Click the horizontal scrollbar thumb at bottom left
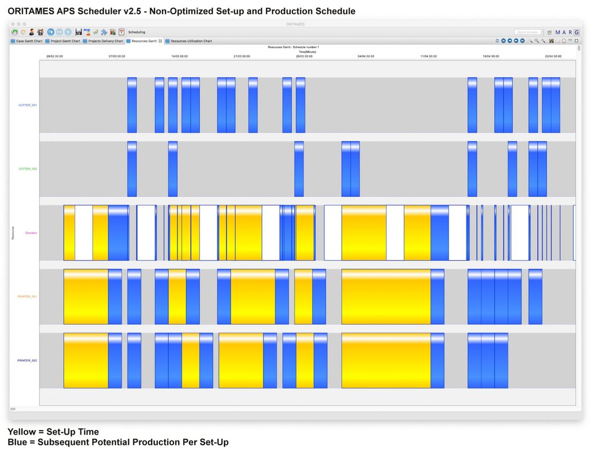Screen dimensions: 592x460 point(13,409)
